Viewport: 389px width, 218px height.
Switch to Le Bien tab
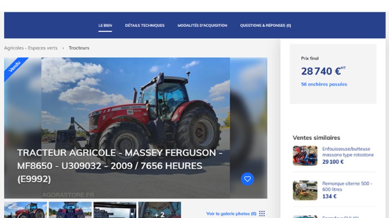pyautogui.click(x=105, y=26)
